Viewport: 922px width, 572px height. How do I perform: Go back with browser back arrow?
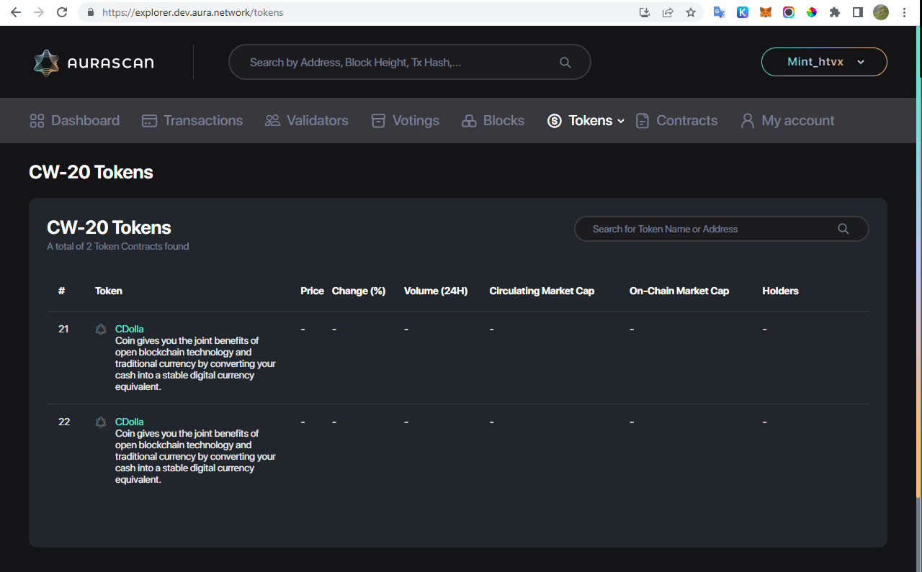(x=16, y=12)
